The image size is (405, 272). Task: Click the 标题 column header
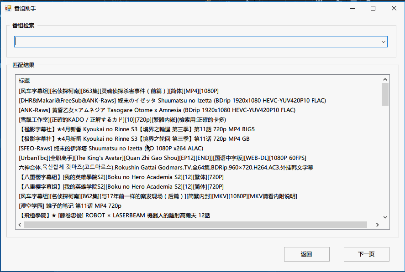tap(24, 80)
